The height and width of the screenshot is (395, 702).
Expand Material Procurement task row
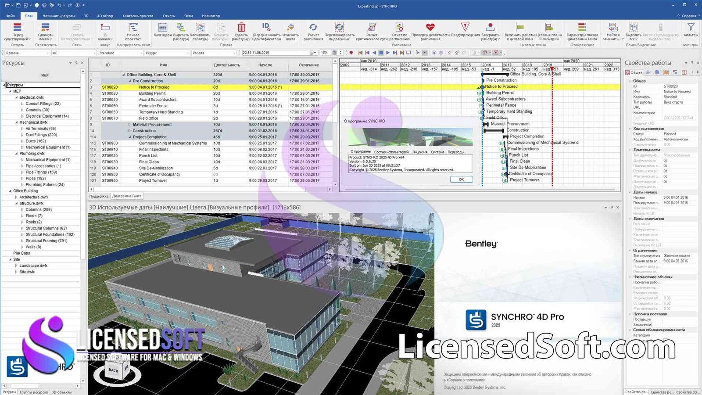point(129,125)
